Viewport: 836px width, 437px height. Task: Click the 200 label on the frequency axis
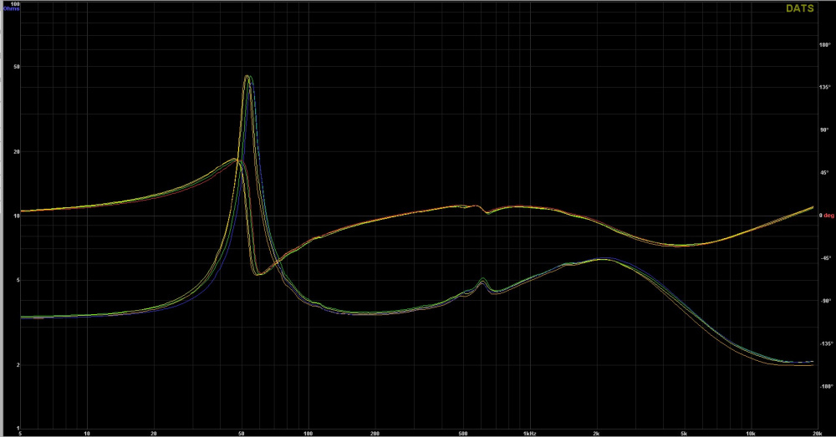(x=375, y=434)
